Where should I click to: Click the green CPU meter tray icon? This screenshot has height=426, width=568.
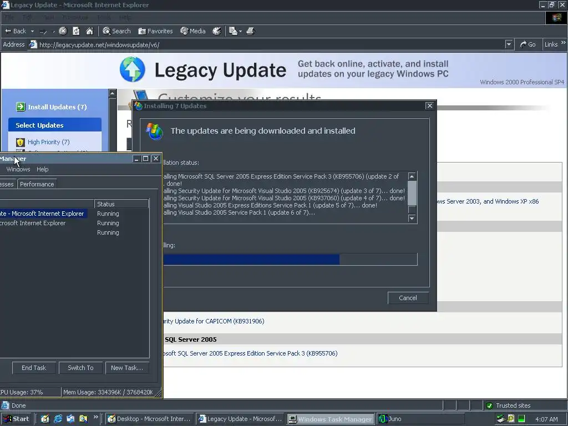521,419
